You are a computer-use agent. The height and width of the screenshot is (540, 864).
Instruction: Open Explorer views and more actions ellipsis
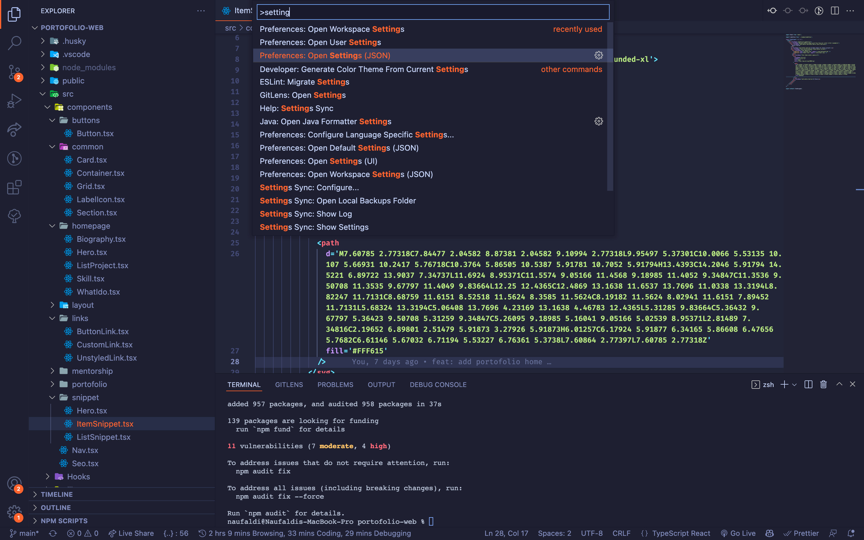[x=201, y=11]
